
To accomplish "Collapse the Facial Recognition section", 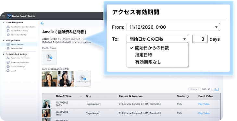I will pyautogui.click(x=4, y=23).
